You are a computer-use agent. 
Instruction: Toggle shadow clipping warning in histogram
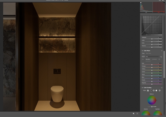click(x=141, y=3)
